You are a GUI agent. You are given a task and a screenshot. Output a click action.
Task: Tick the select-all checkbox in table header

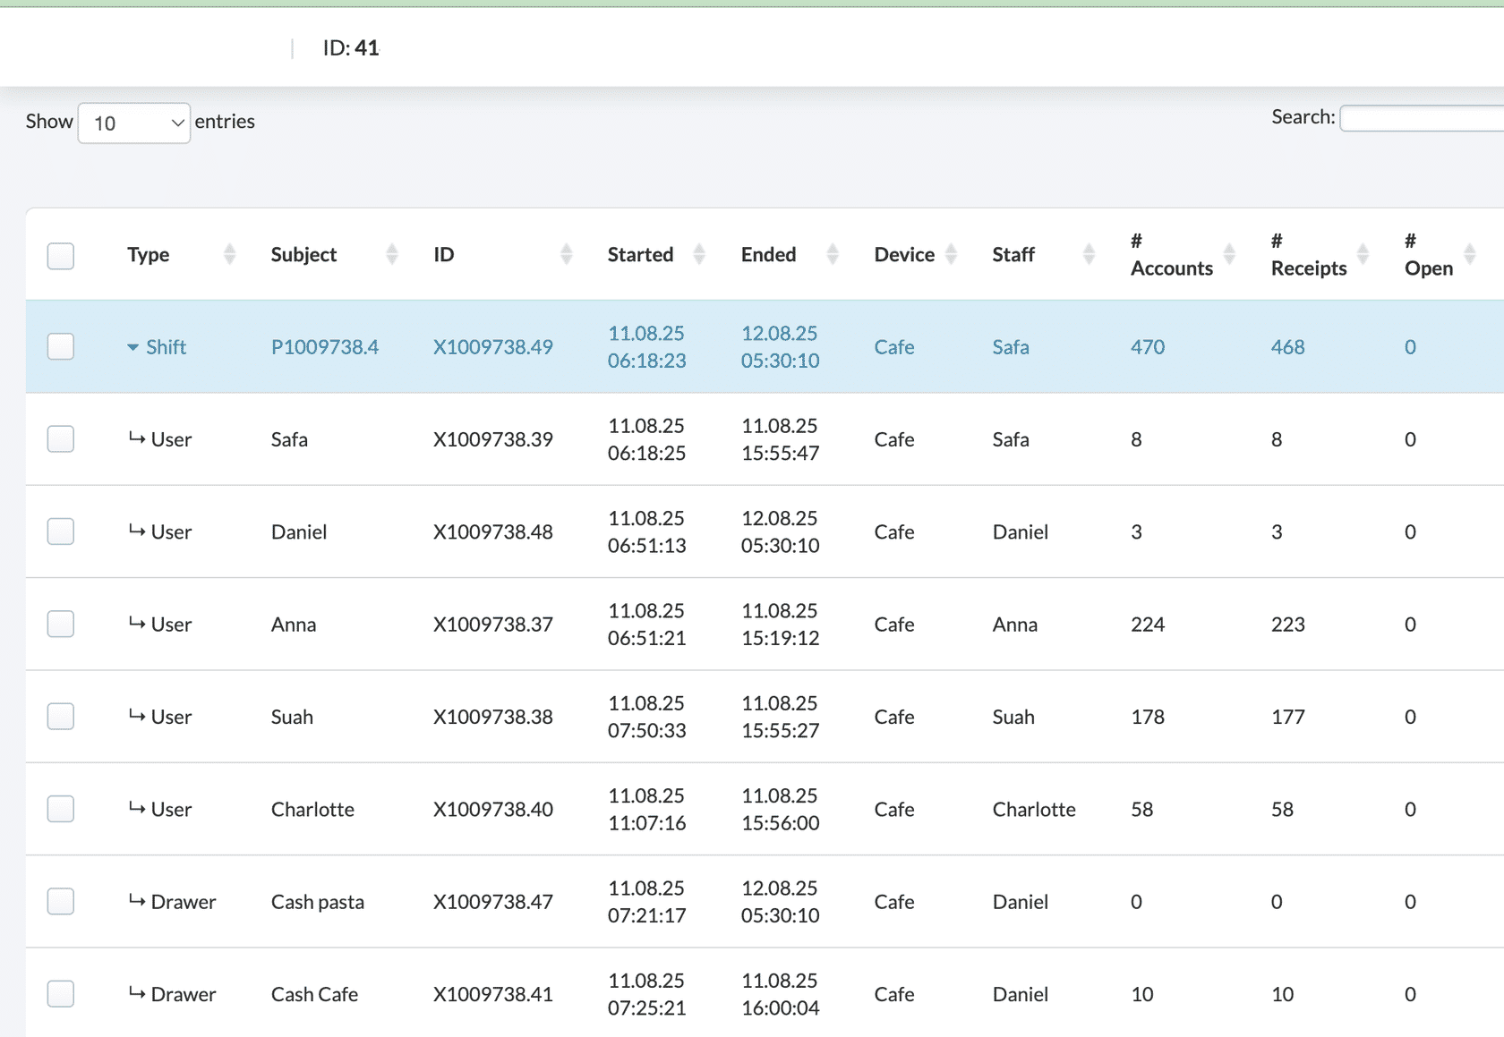tap(61, 256)
